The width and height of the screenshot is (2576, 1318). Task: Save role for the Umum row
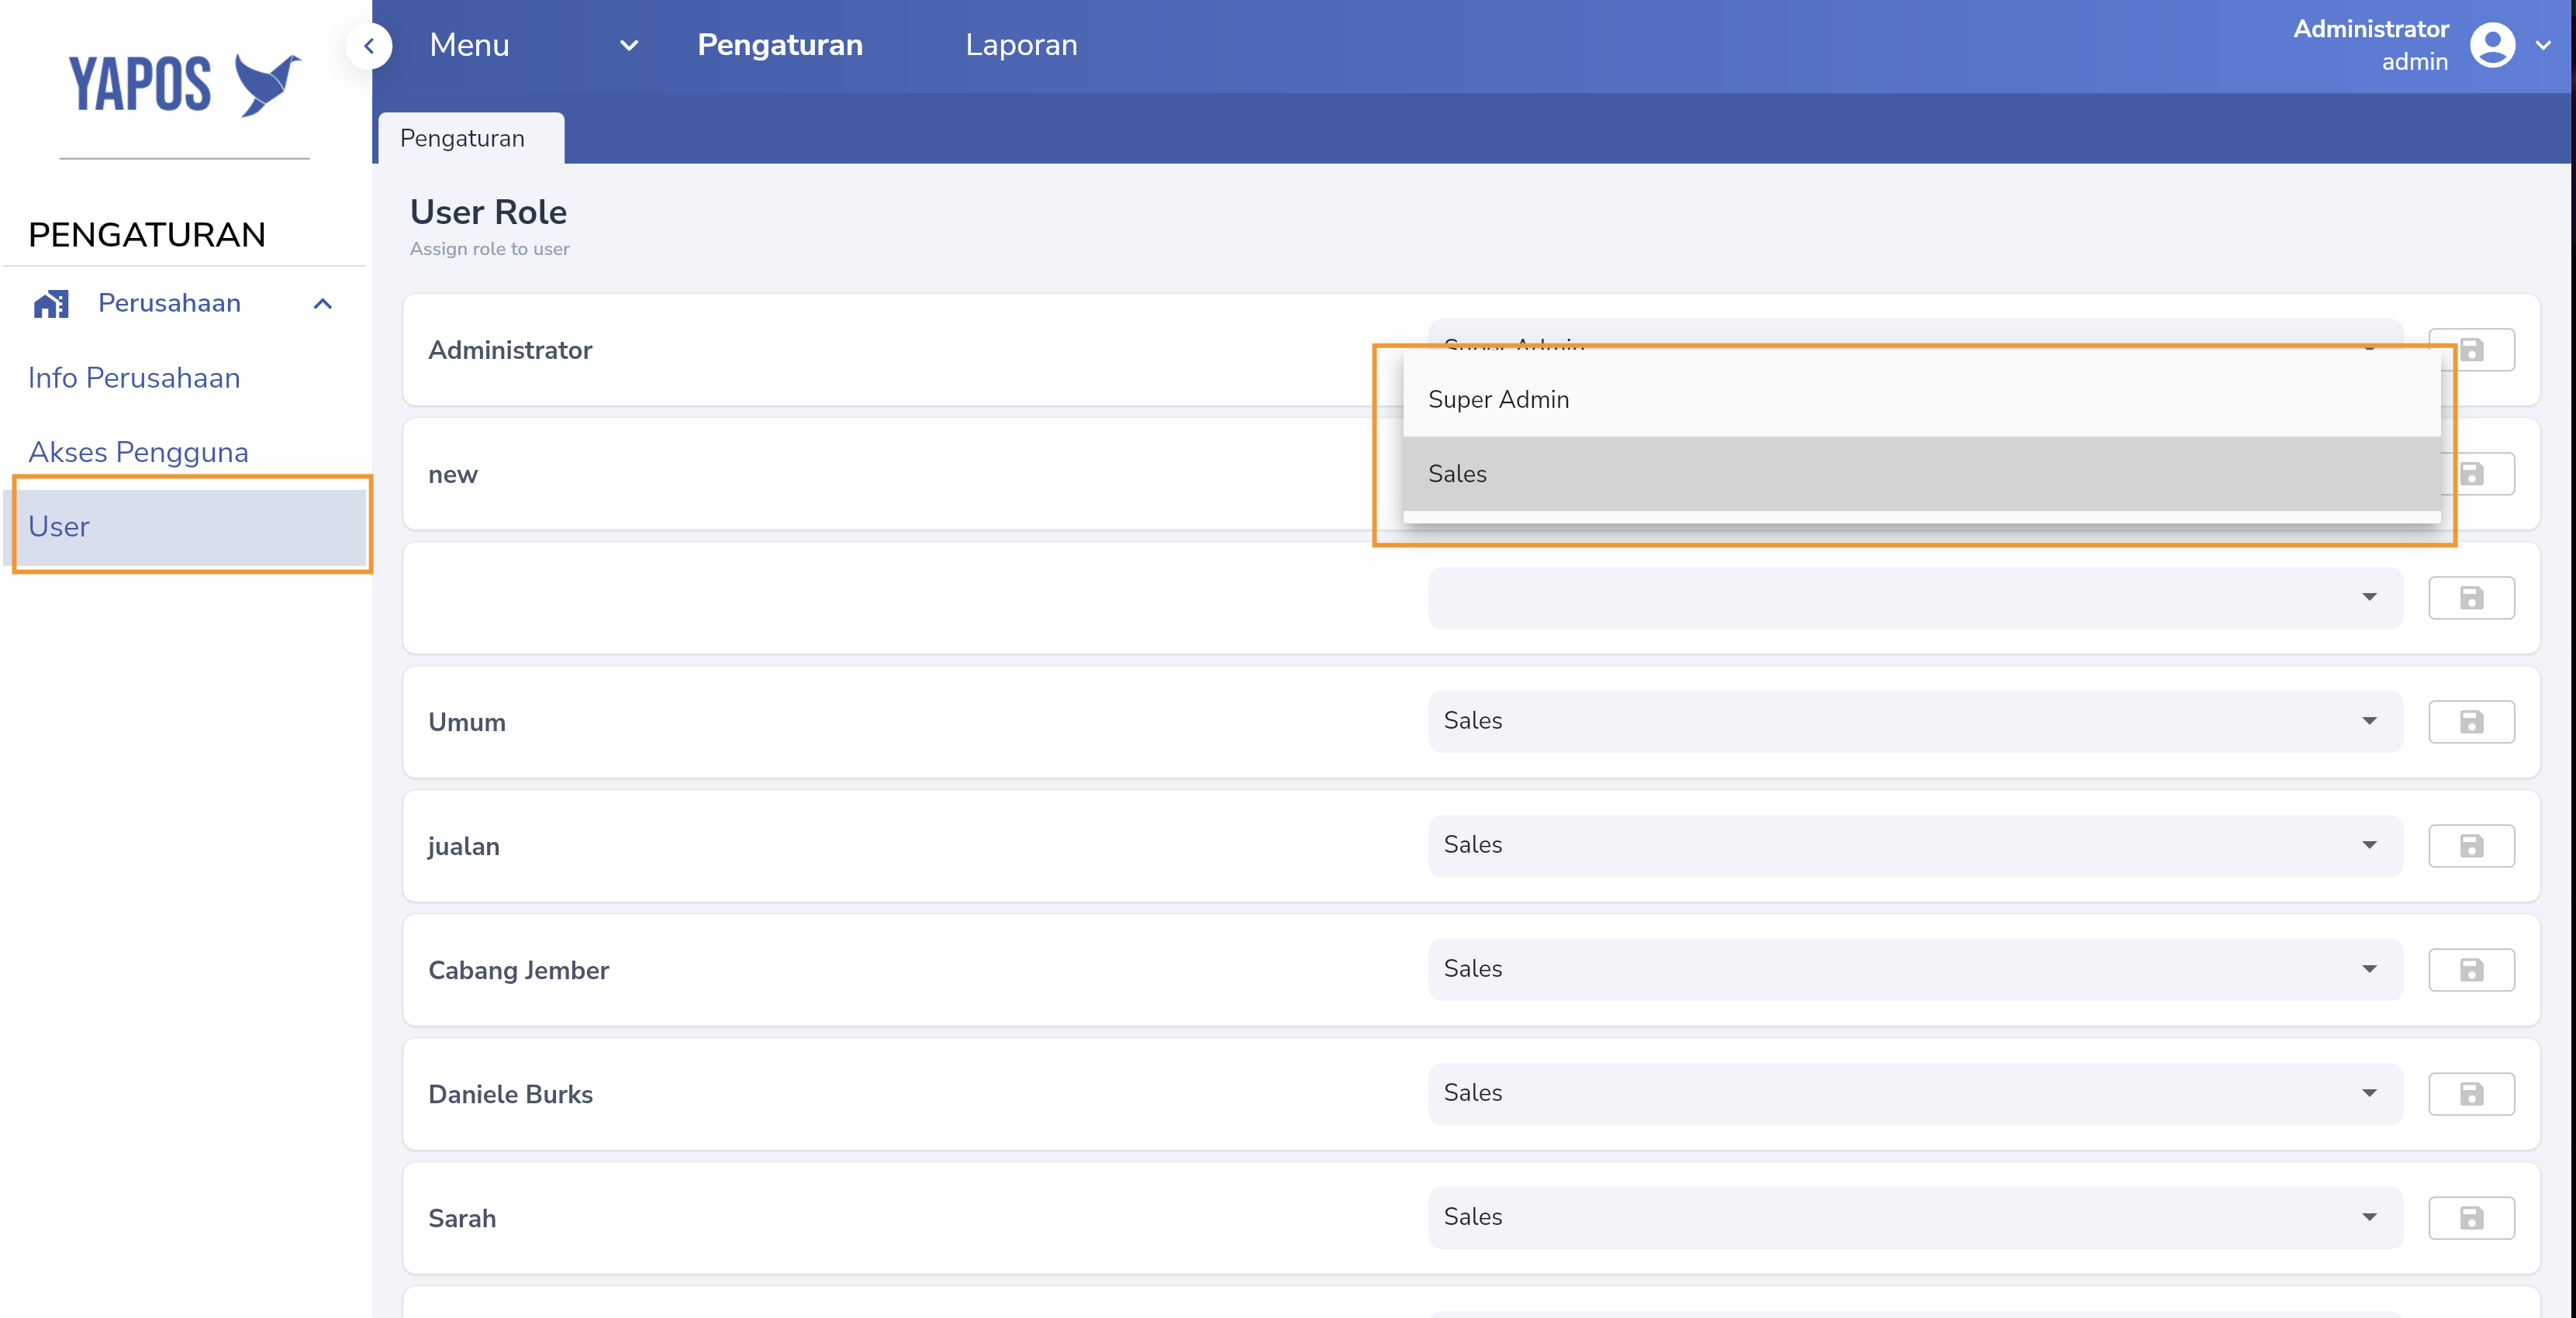click(2471, 722)
